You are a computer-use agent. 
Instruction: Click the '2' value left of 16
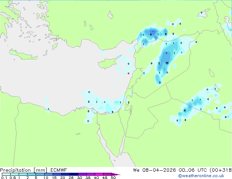pos(159,63)
